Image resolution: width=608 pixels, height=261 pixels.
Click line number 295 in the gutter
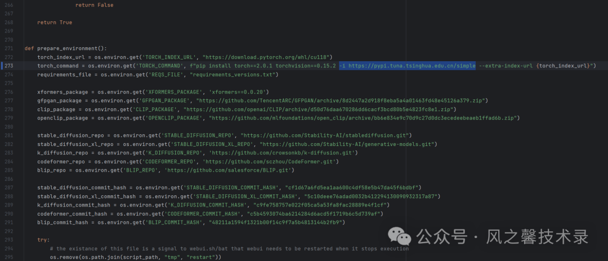(x=8, y=257)
